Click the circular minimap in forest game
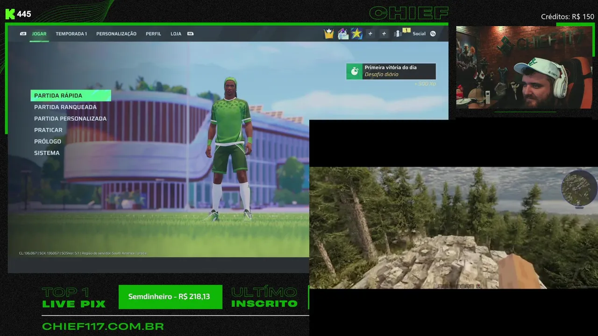The width and height of the screenshot is (598, 336). [579, 188]
